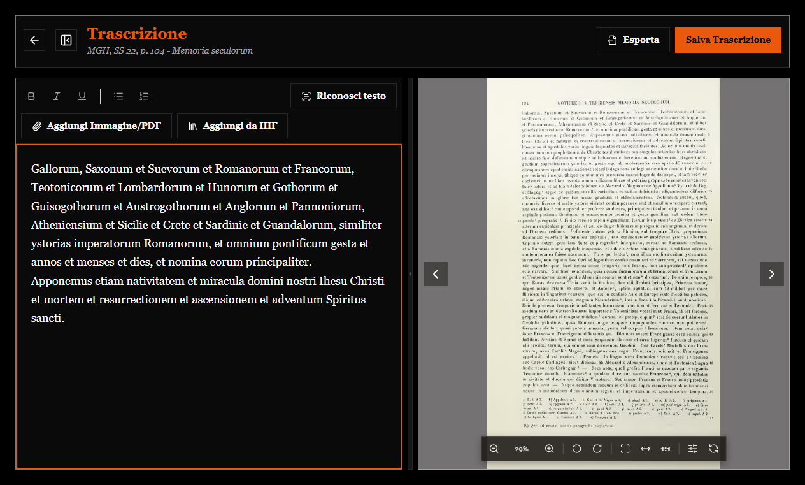Viewport: 805px width, 485px height.
Task: Click the panel splitter handle
Action: click(410, 274)
